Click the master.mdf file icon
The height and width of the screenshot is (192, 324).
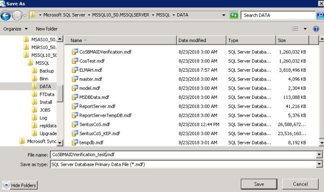[x=75, y=79]
